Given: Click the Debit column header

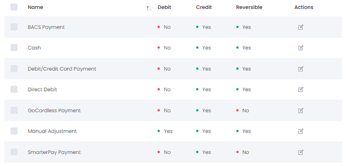Looking at the screenshot, I should click(164, 7).
